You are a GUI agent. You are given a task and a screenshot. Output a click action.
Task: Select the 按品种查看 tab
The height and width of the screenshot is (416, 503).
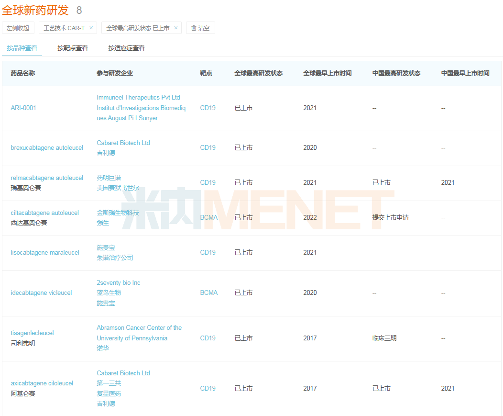click(22, 48)
